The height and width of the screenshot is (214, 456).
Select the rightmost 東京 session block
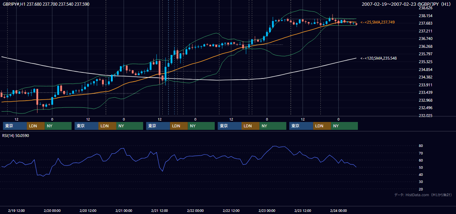[x=302, y=126]
